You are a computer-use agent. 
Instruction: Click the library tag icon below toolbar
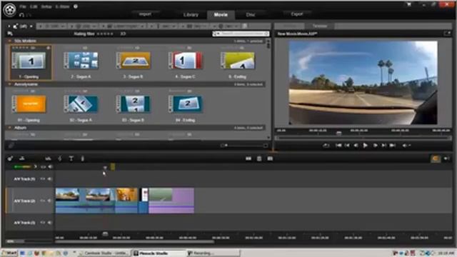pyautogui.click(x=10, y=34)
